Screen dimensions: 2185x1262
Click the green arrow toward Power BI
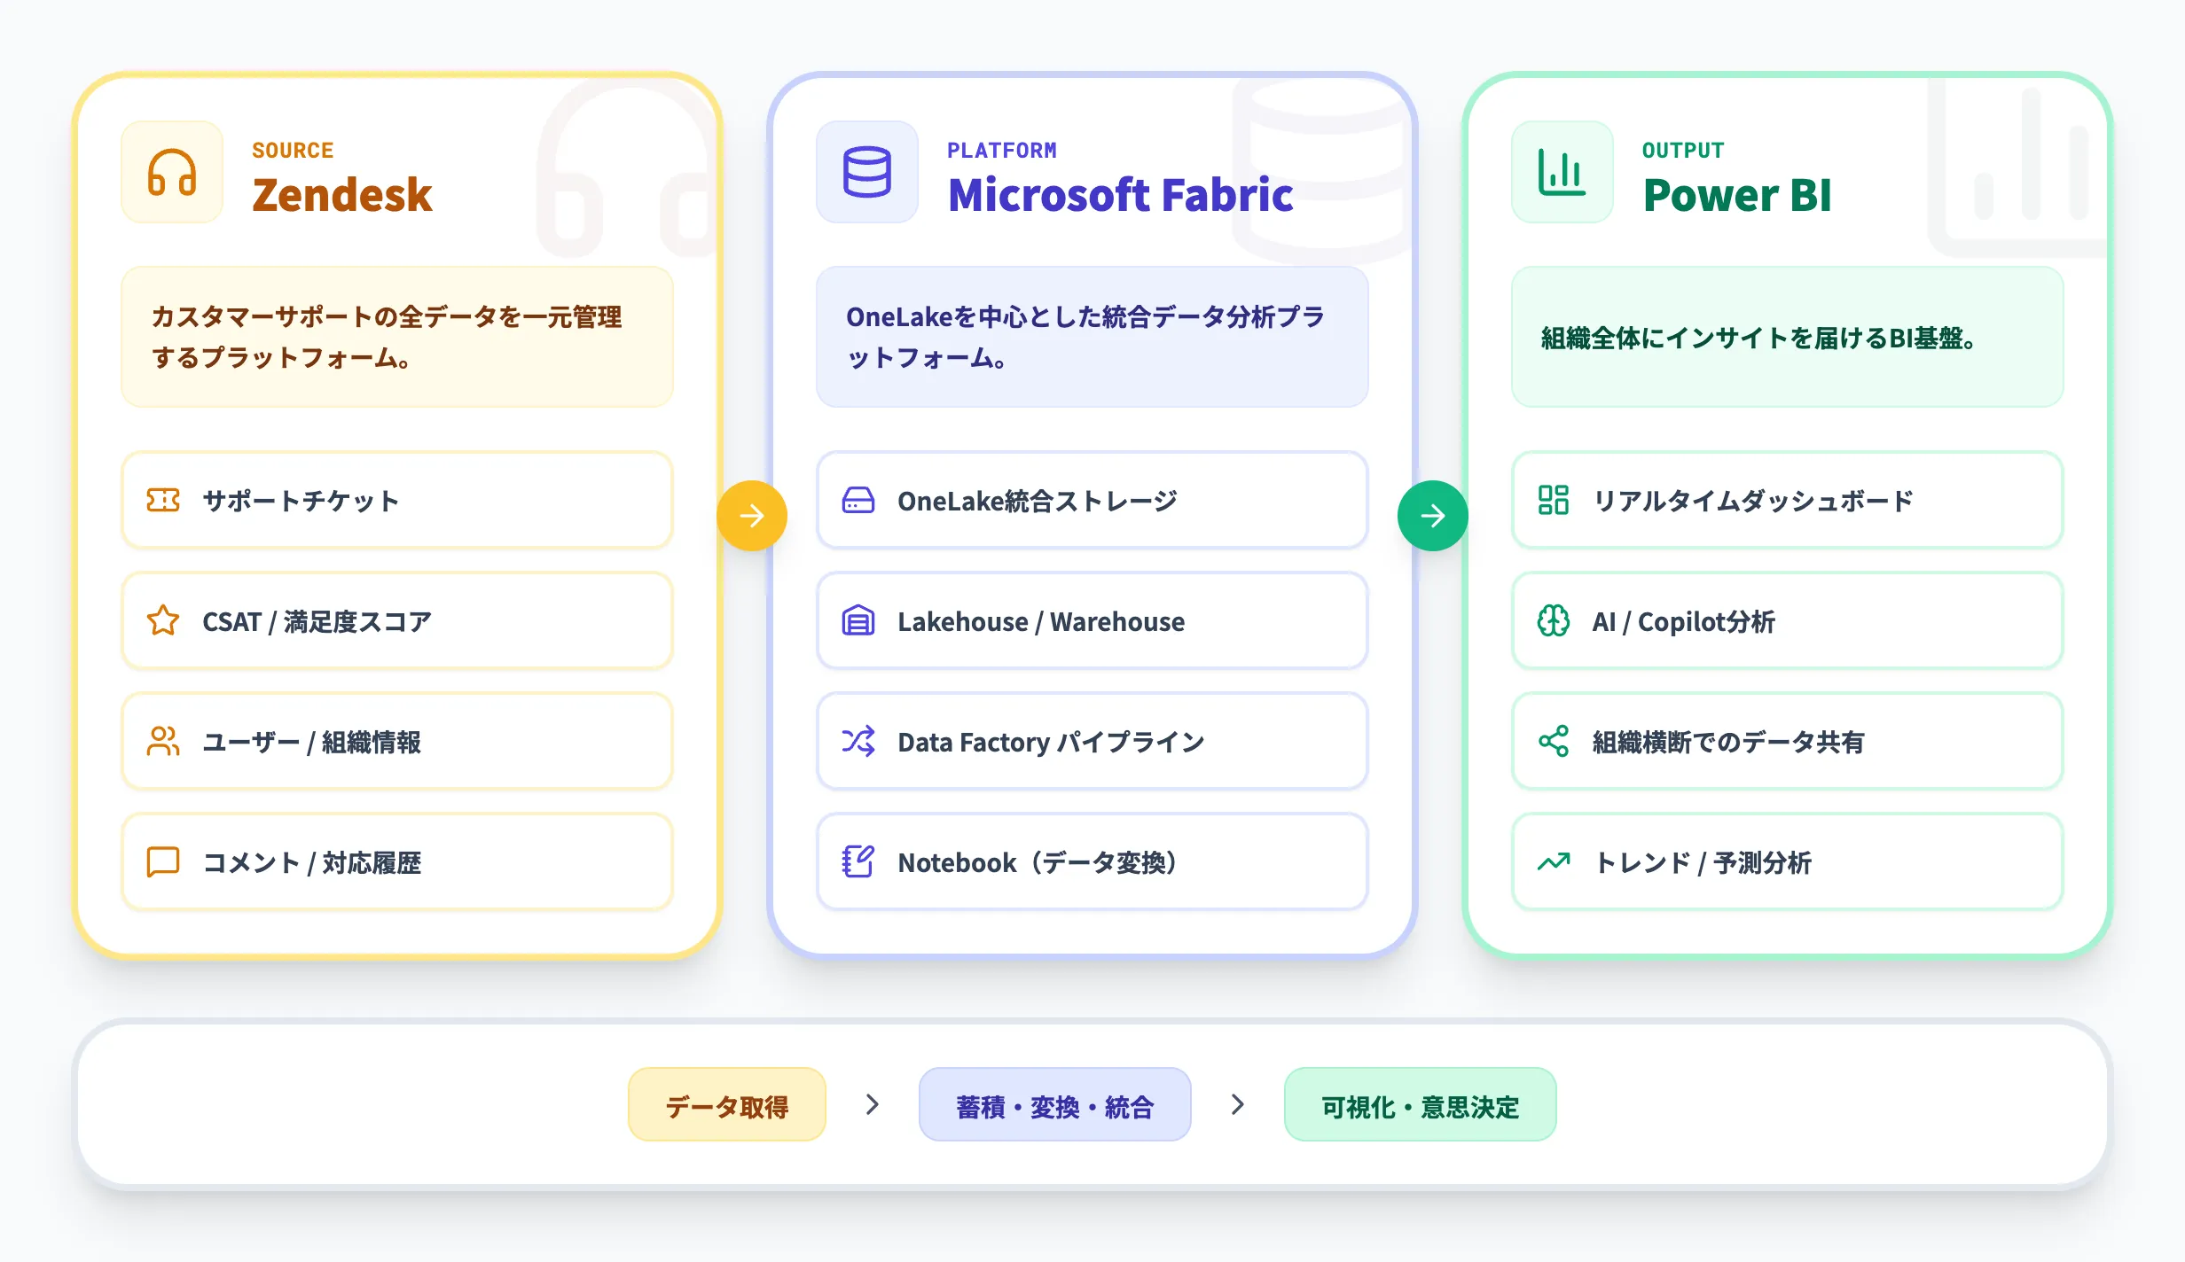[1432, 514]
